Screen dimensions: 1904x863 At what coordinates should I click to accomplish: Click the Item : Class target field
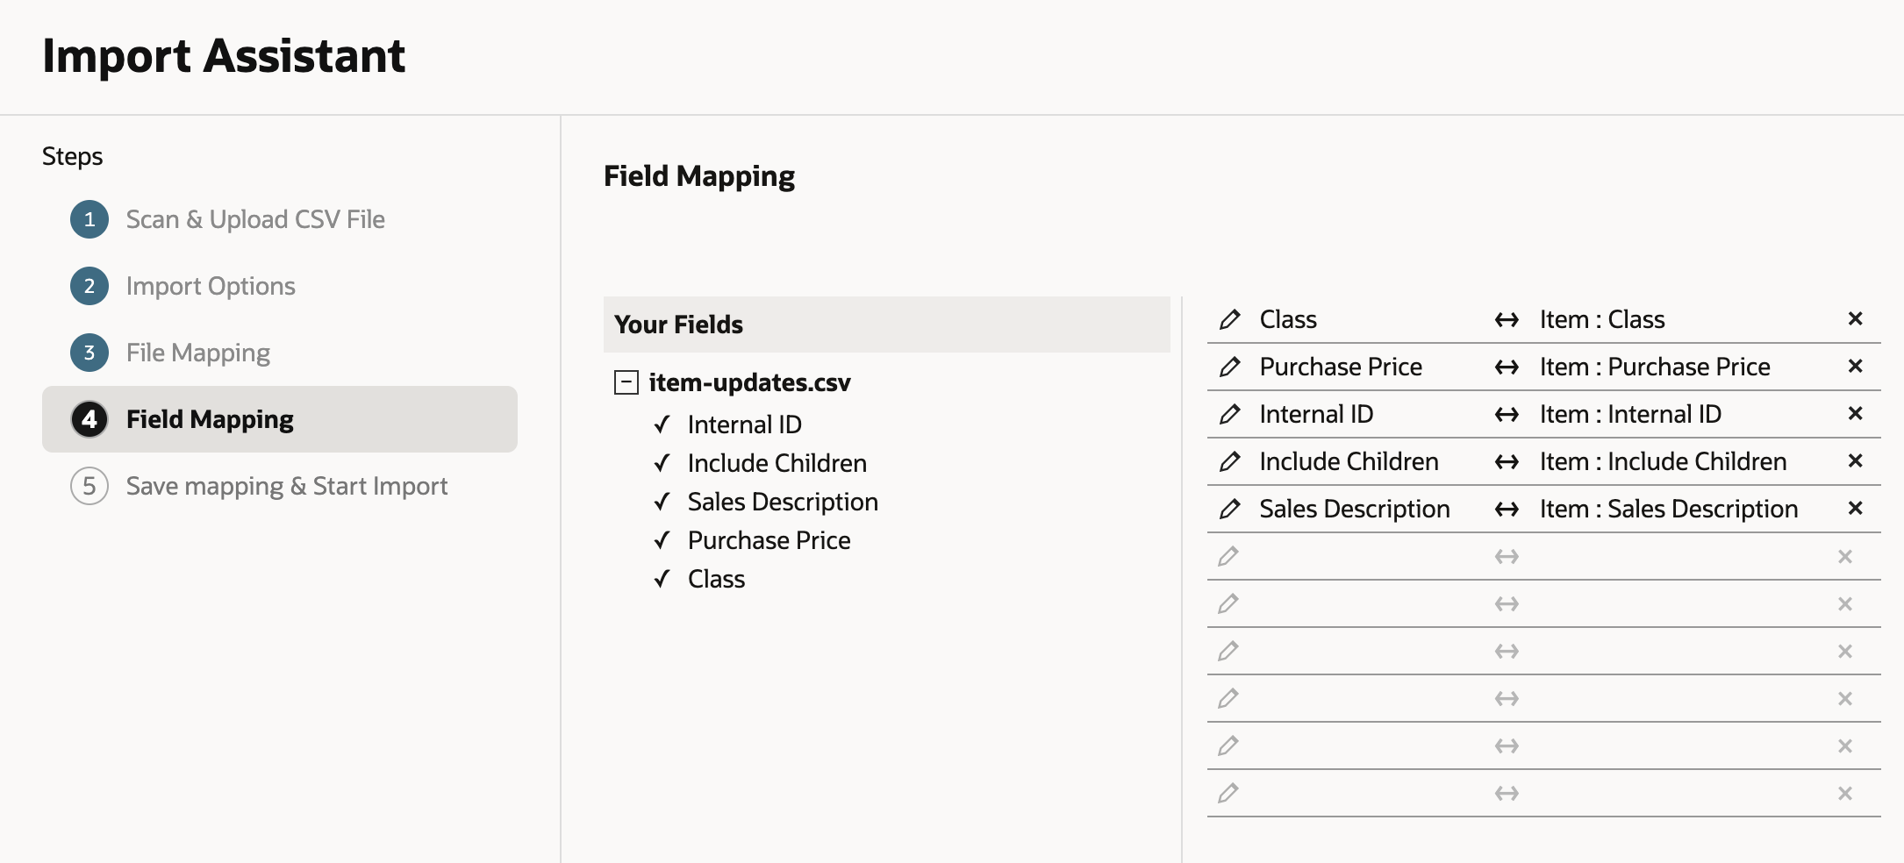1602,319
